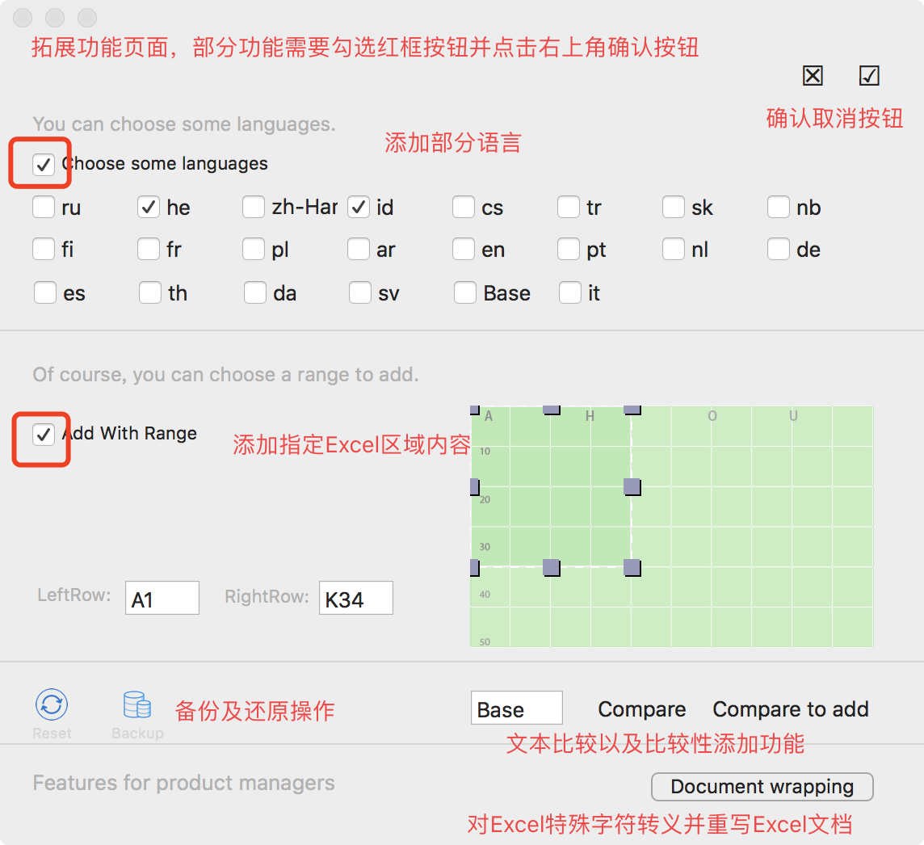This screenshot has height=845, width=924.
Task: Select the de language checkbox
Action: click(x=778, y=249)
